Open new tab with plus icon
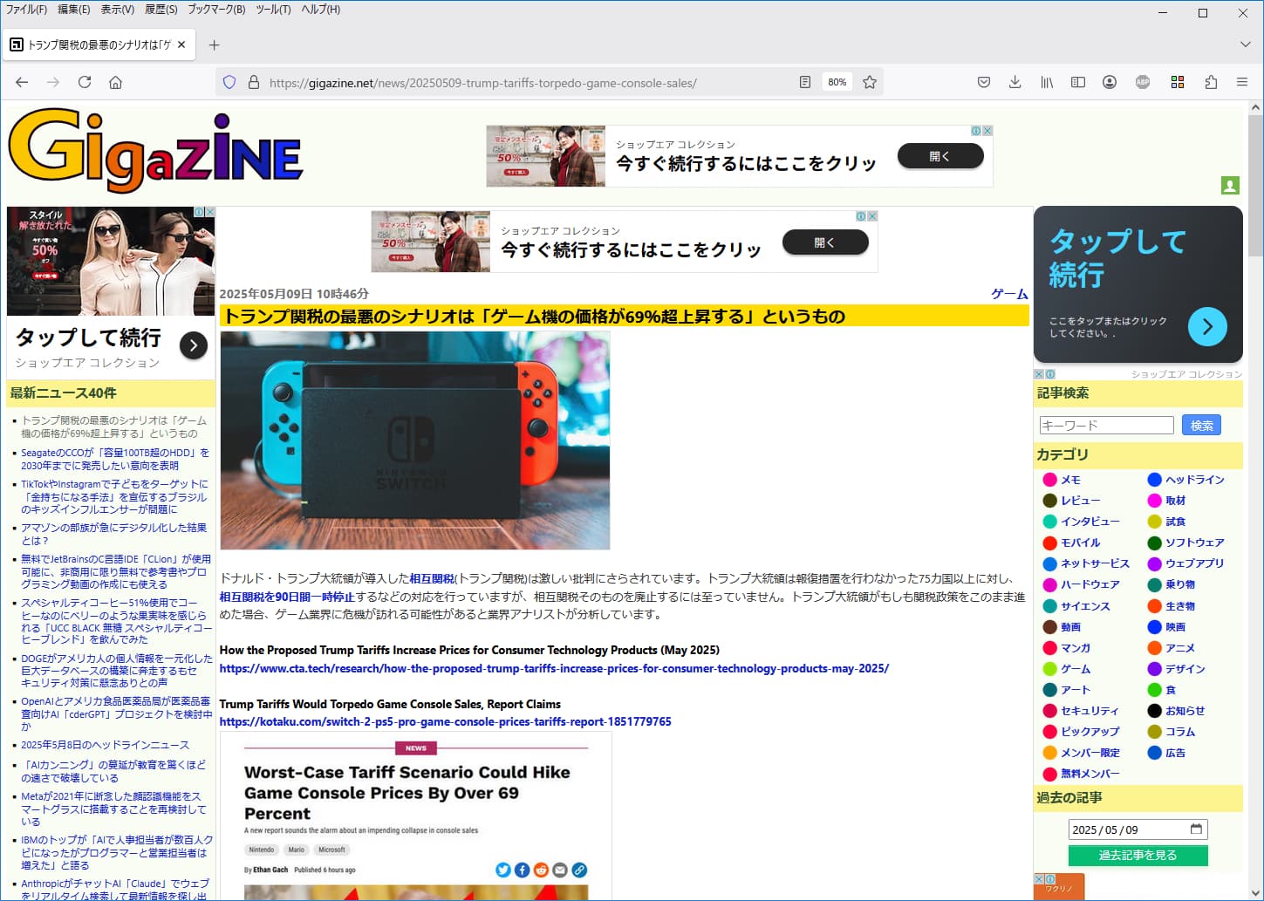1264x901 pixels. click(215, 44)
